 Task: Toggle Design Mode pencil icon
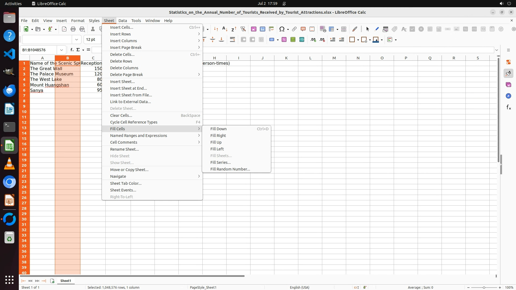[377, 29]
